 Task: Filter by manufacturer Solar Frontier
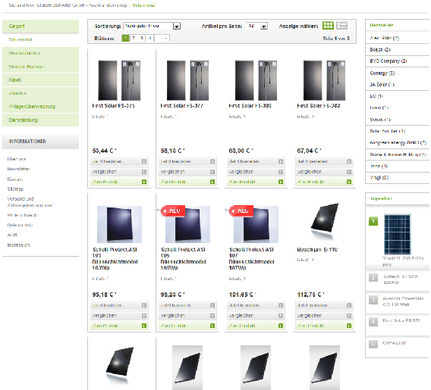click(x=387, y=131)
